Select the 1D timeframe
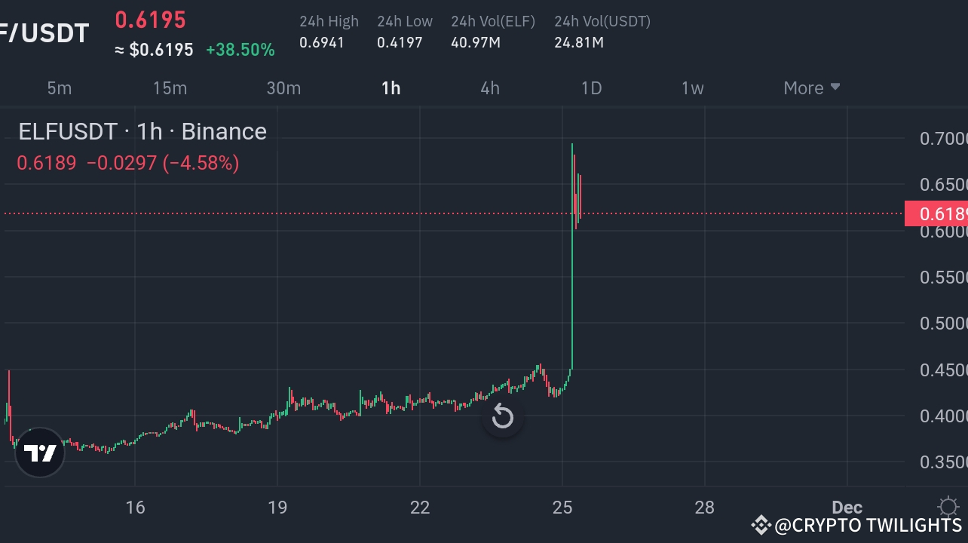Viewport: 968px width, 543px height. [591, 87]
